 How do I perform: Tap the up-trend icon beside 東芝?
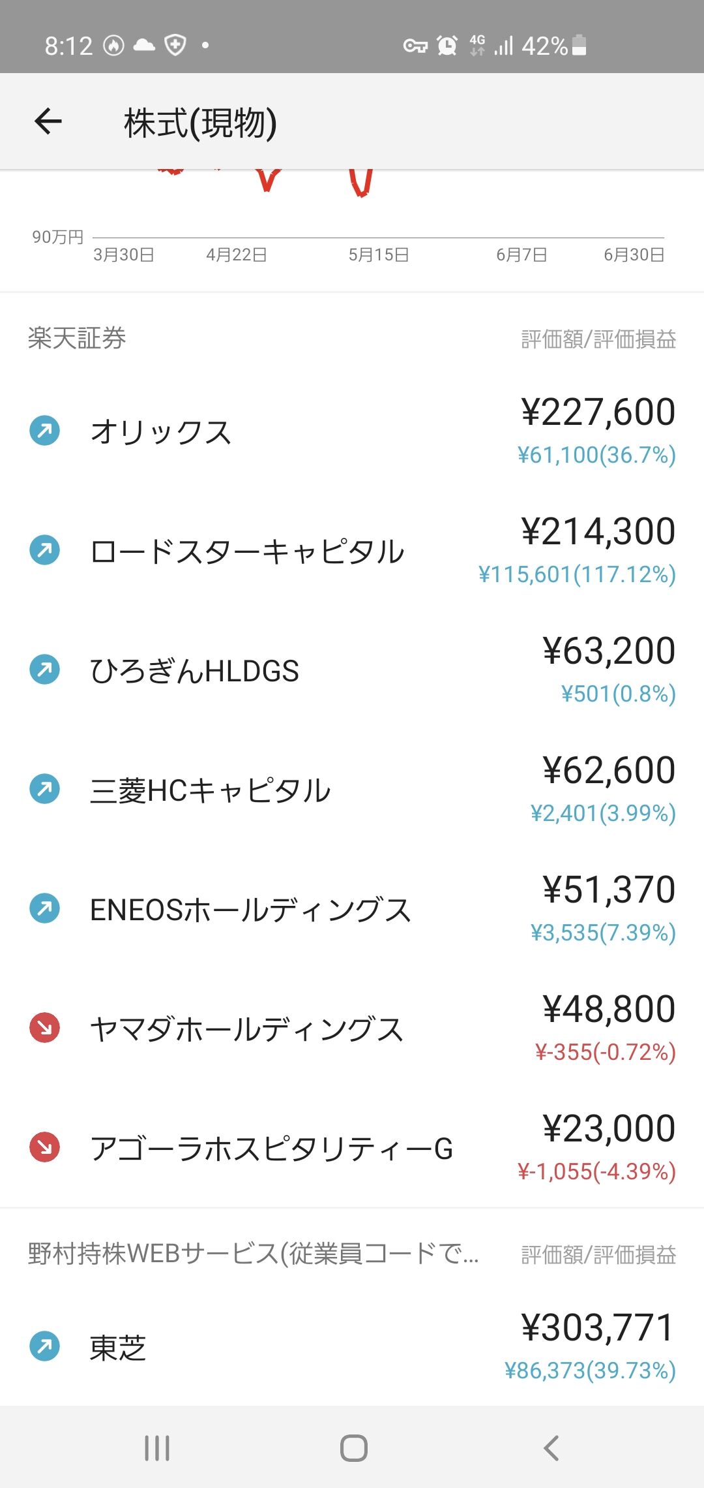(x=45, y=1346)
